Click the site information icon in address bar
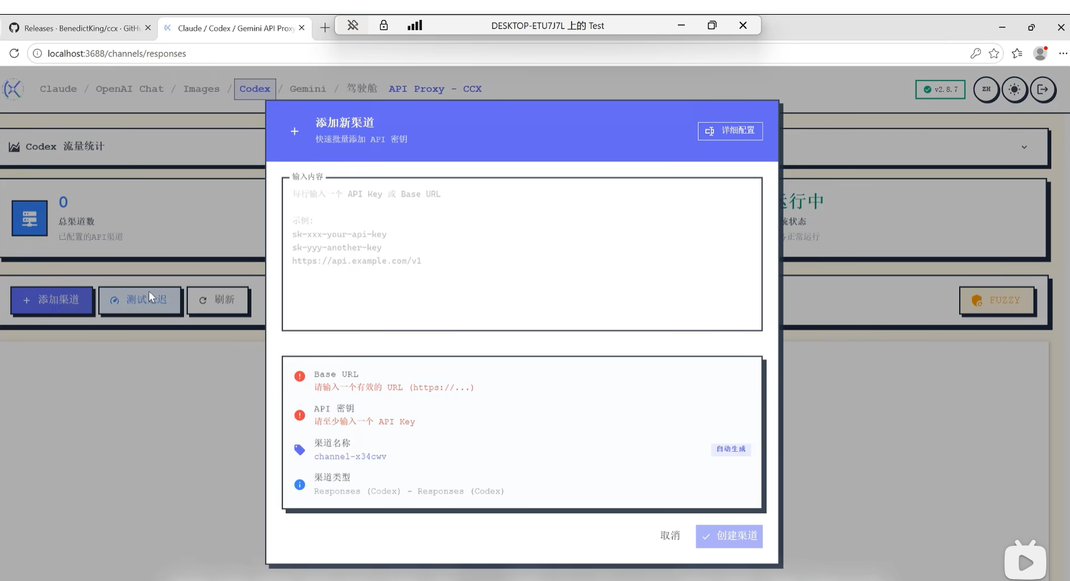 coord(37,53)
